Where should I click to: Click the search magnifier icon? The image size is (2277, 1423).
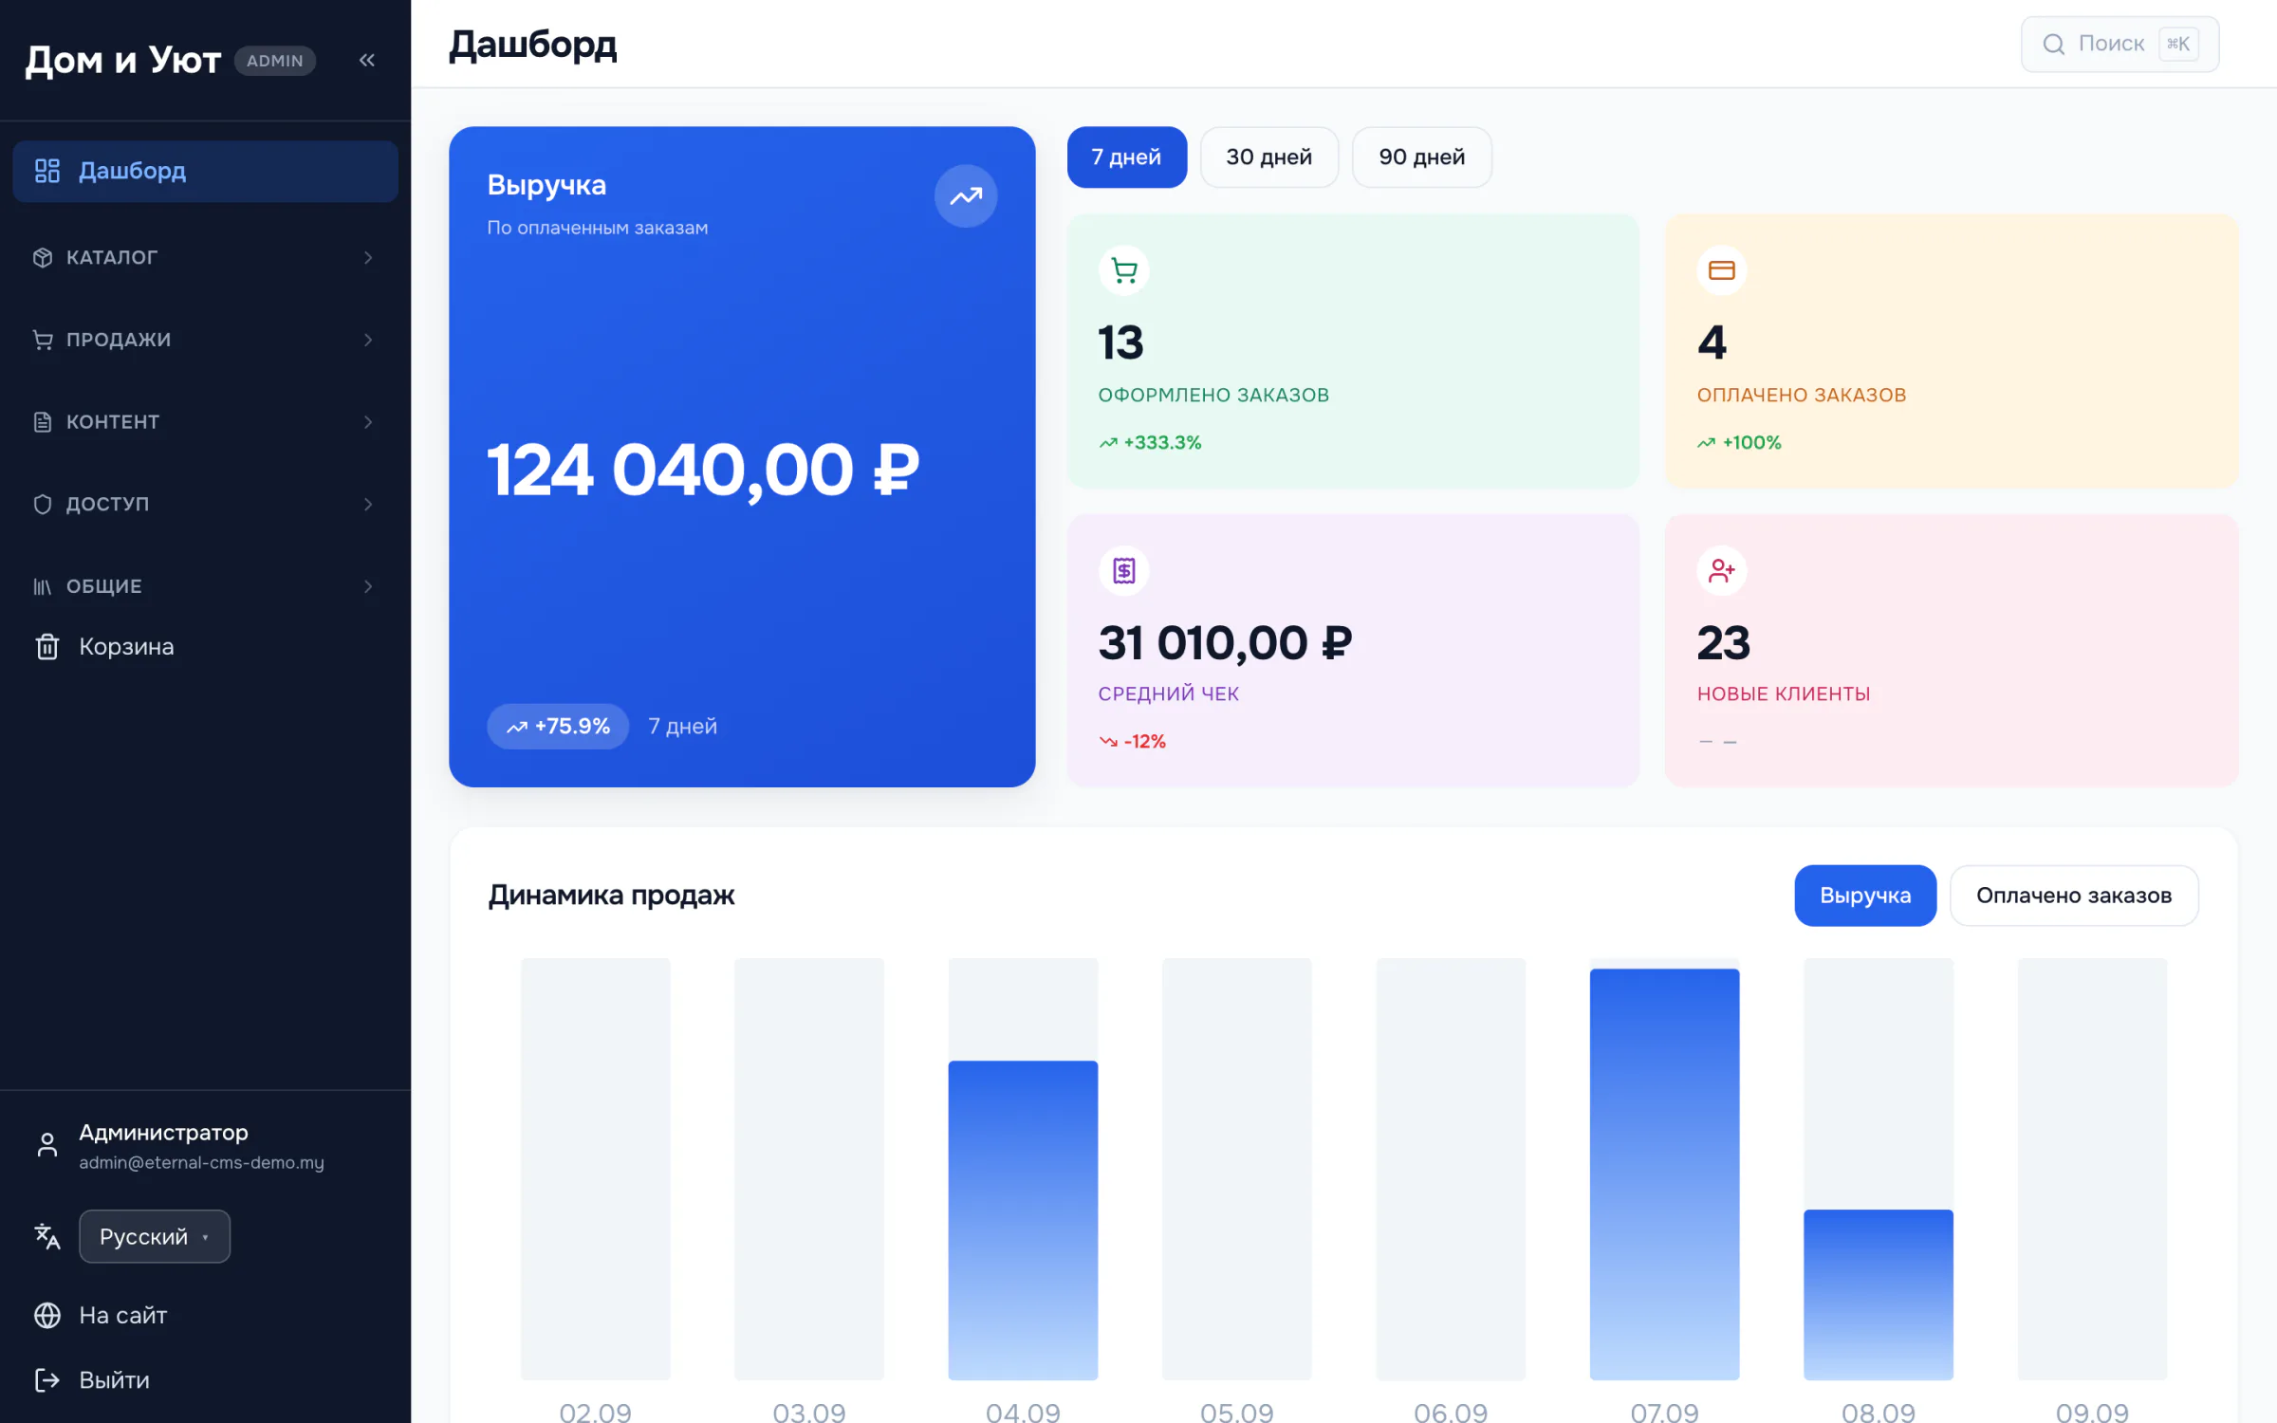tap(2053, 44)
